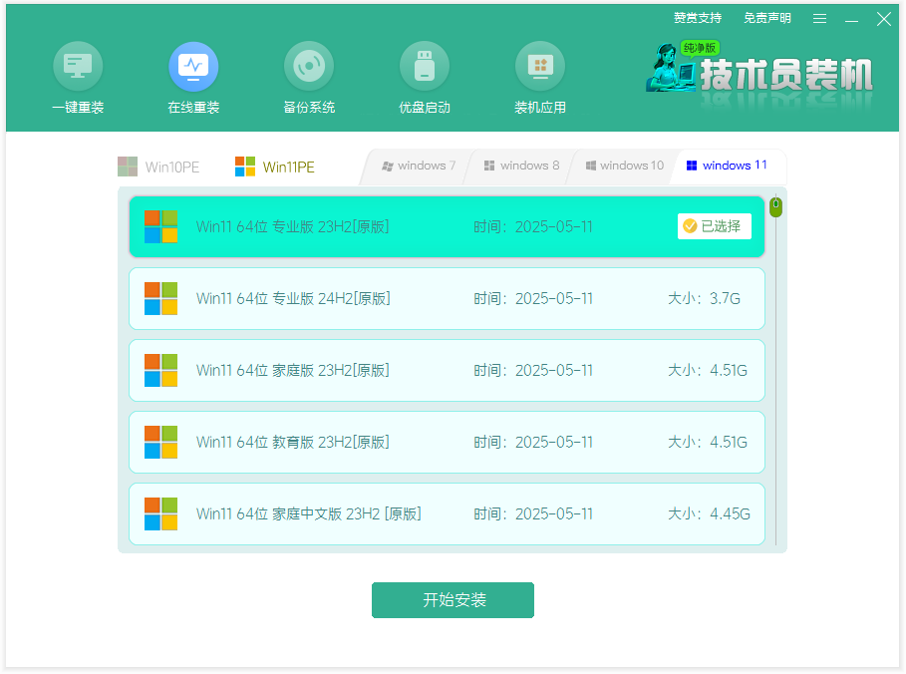Click the Windows logo of 教育版 23H2

coord(160,442)
